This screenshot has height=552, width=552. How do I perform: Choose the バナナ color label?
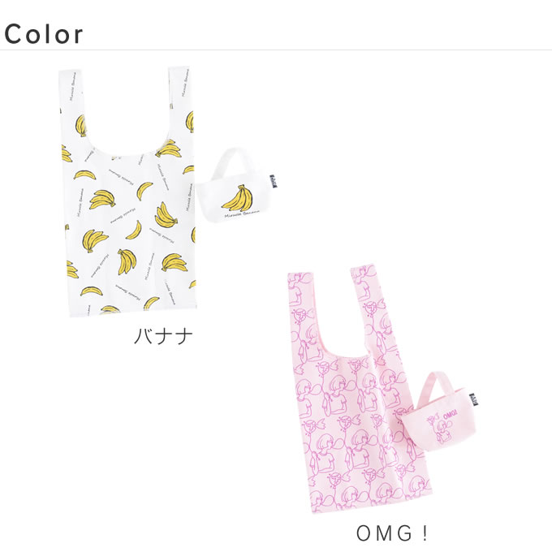point(163,336)
